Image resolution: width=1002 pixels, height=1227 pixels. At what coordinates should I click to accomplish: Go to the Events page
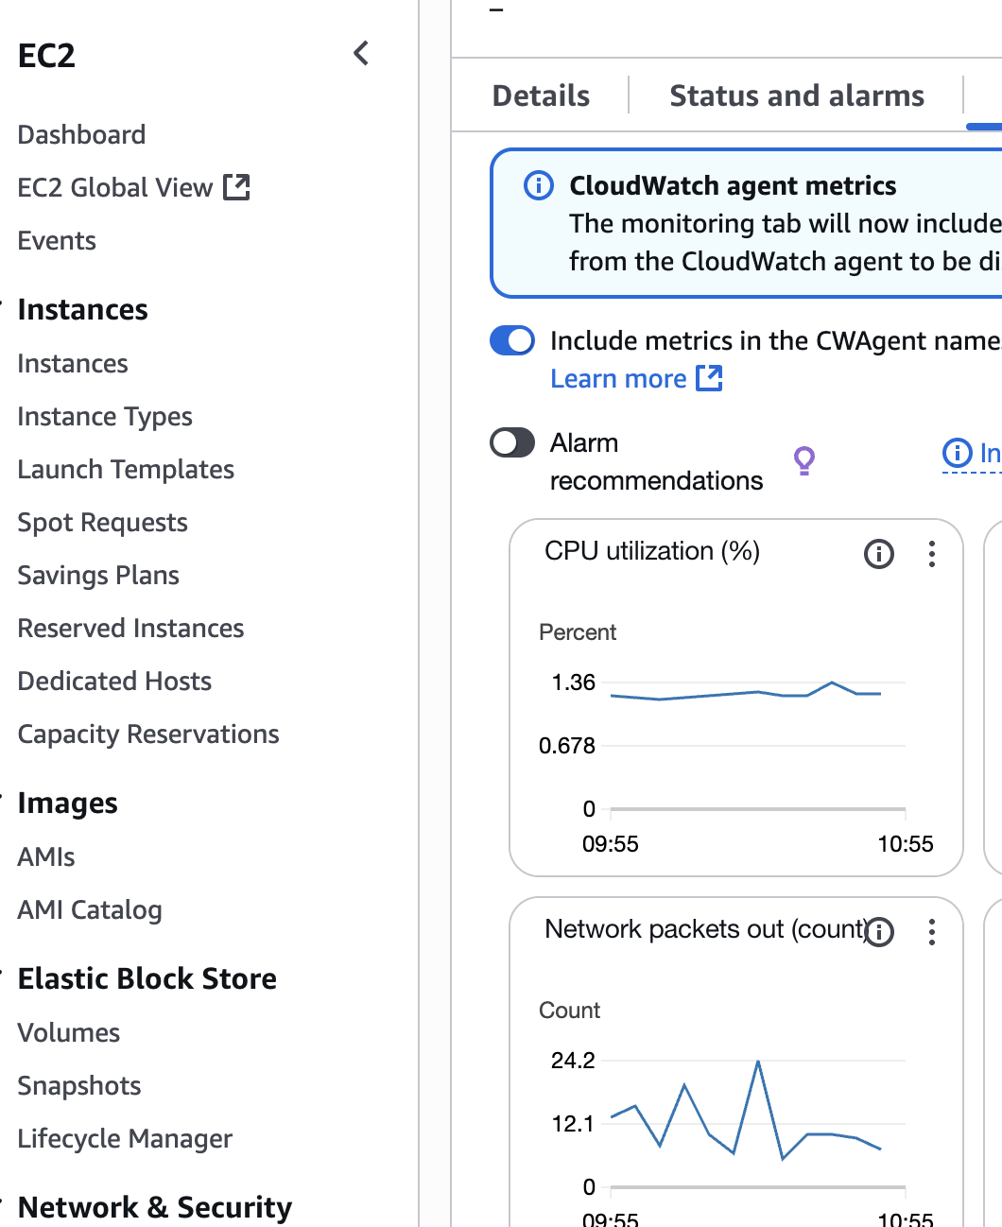pos(57,240)
